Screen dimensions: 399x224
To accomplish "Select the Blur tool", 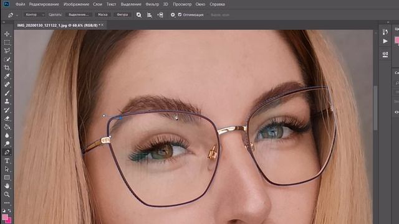I will [x=7, y=135].
